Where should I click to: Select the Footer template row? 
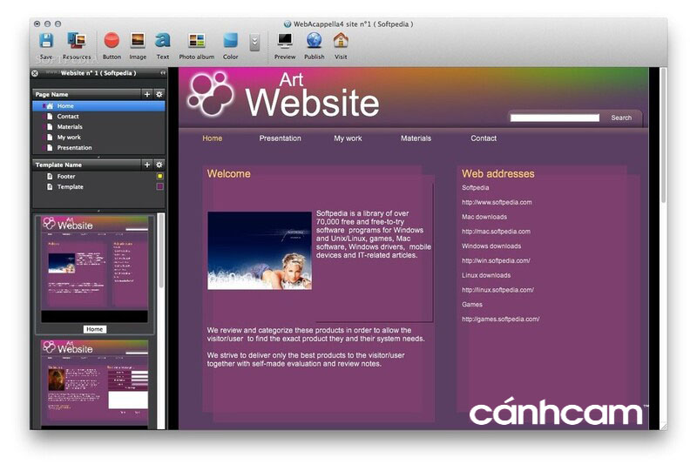point(98,177)
